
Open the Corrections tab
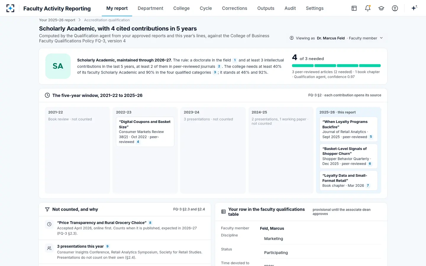point(235,8)
